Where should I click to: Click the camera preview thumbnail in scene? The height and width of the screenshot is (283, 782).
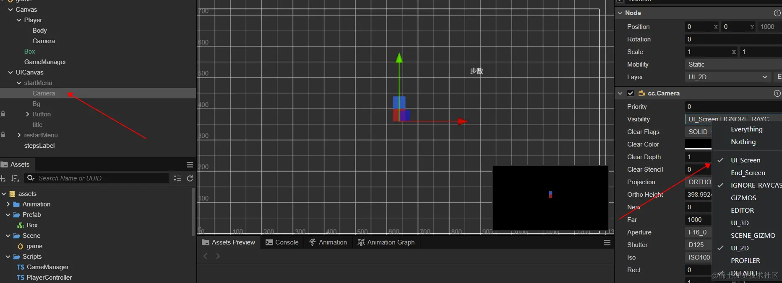[x=550, y=198]
